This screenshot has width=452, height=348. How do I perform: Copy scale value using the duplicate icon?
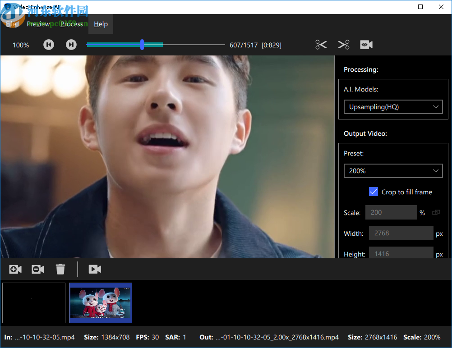click(436, 212)
